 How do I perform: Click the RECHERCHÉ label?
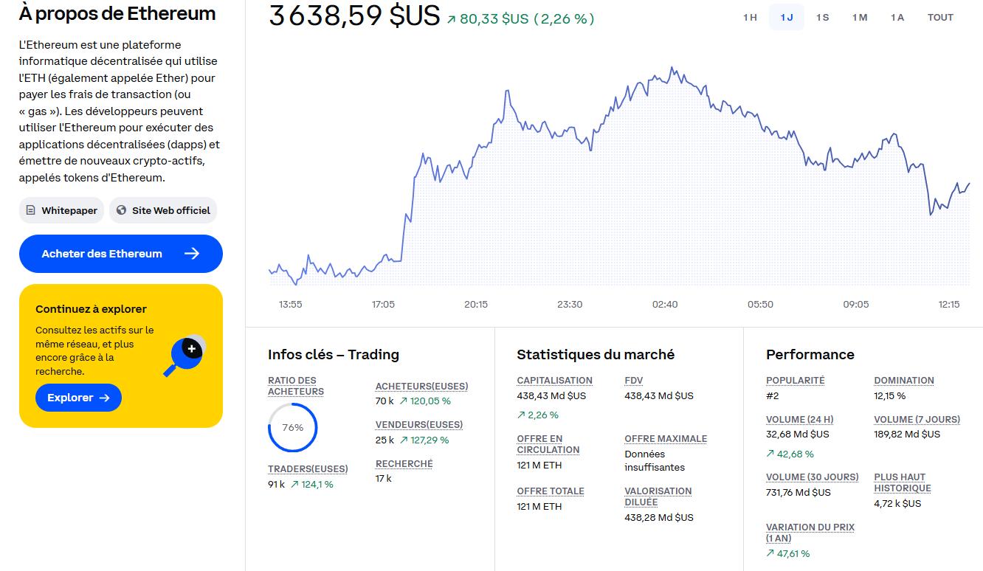coord(404,463)
